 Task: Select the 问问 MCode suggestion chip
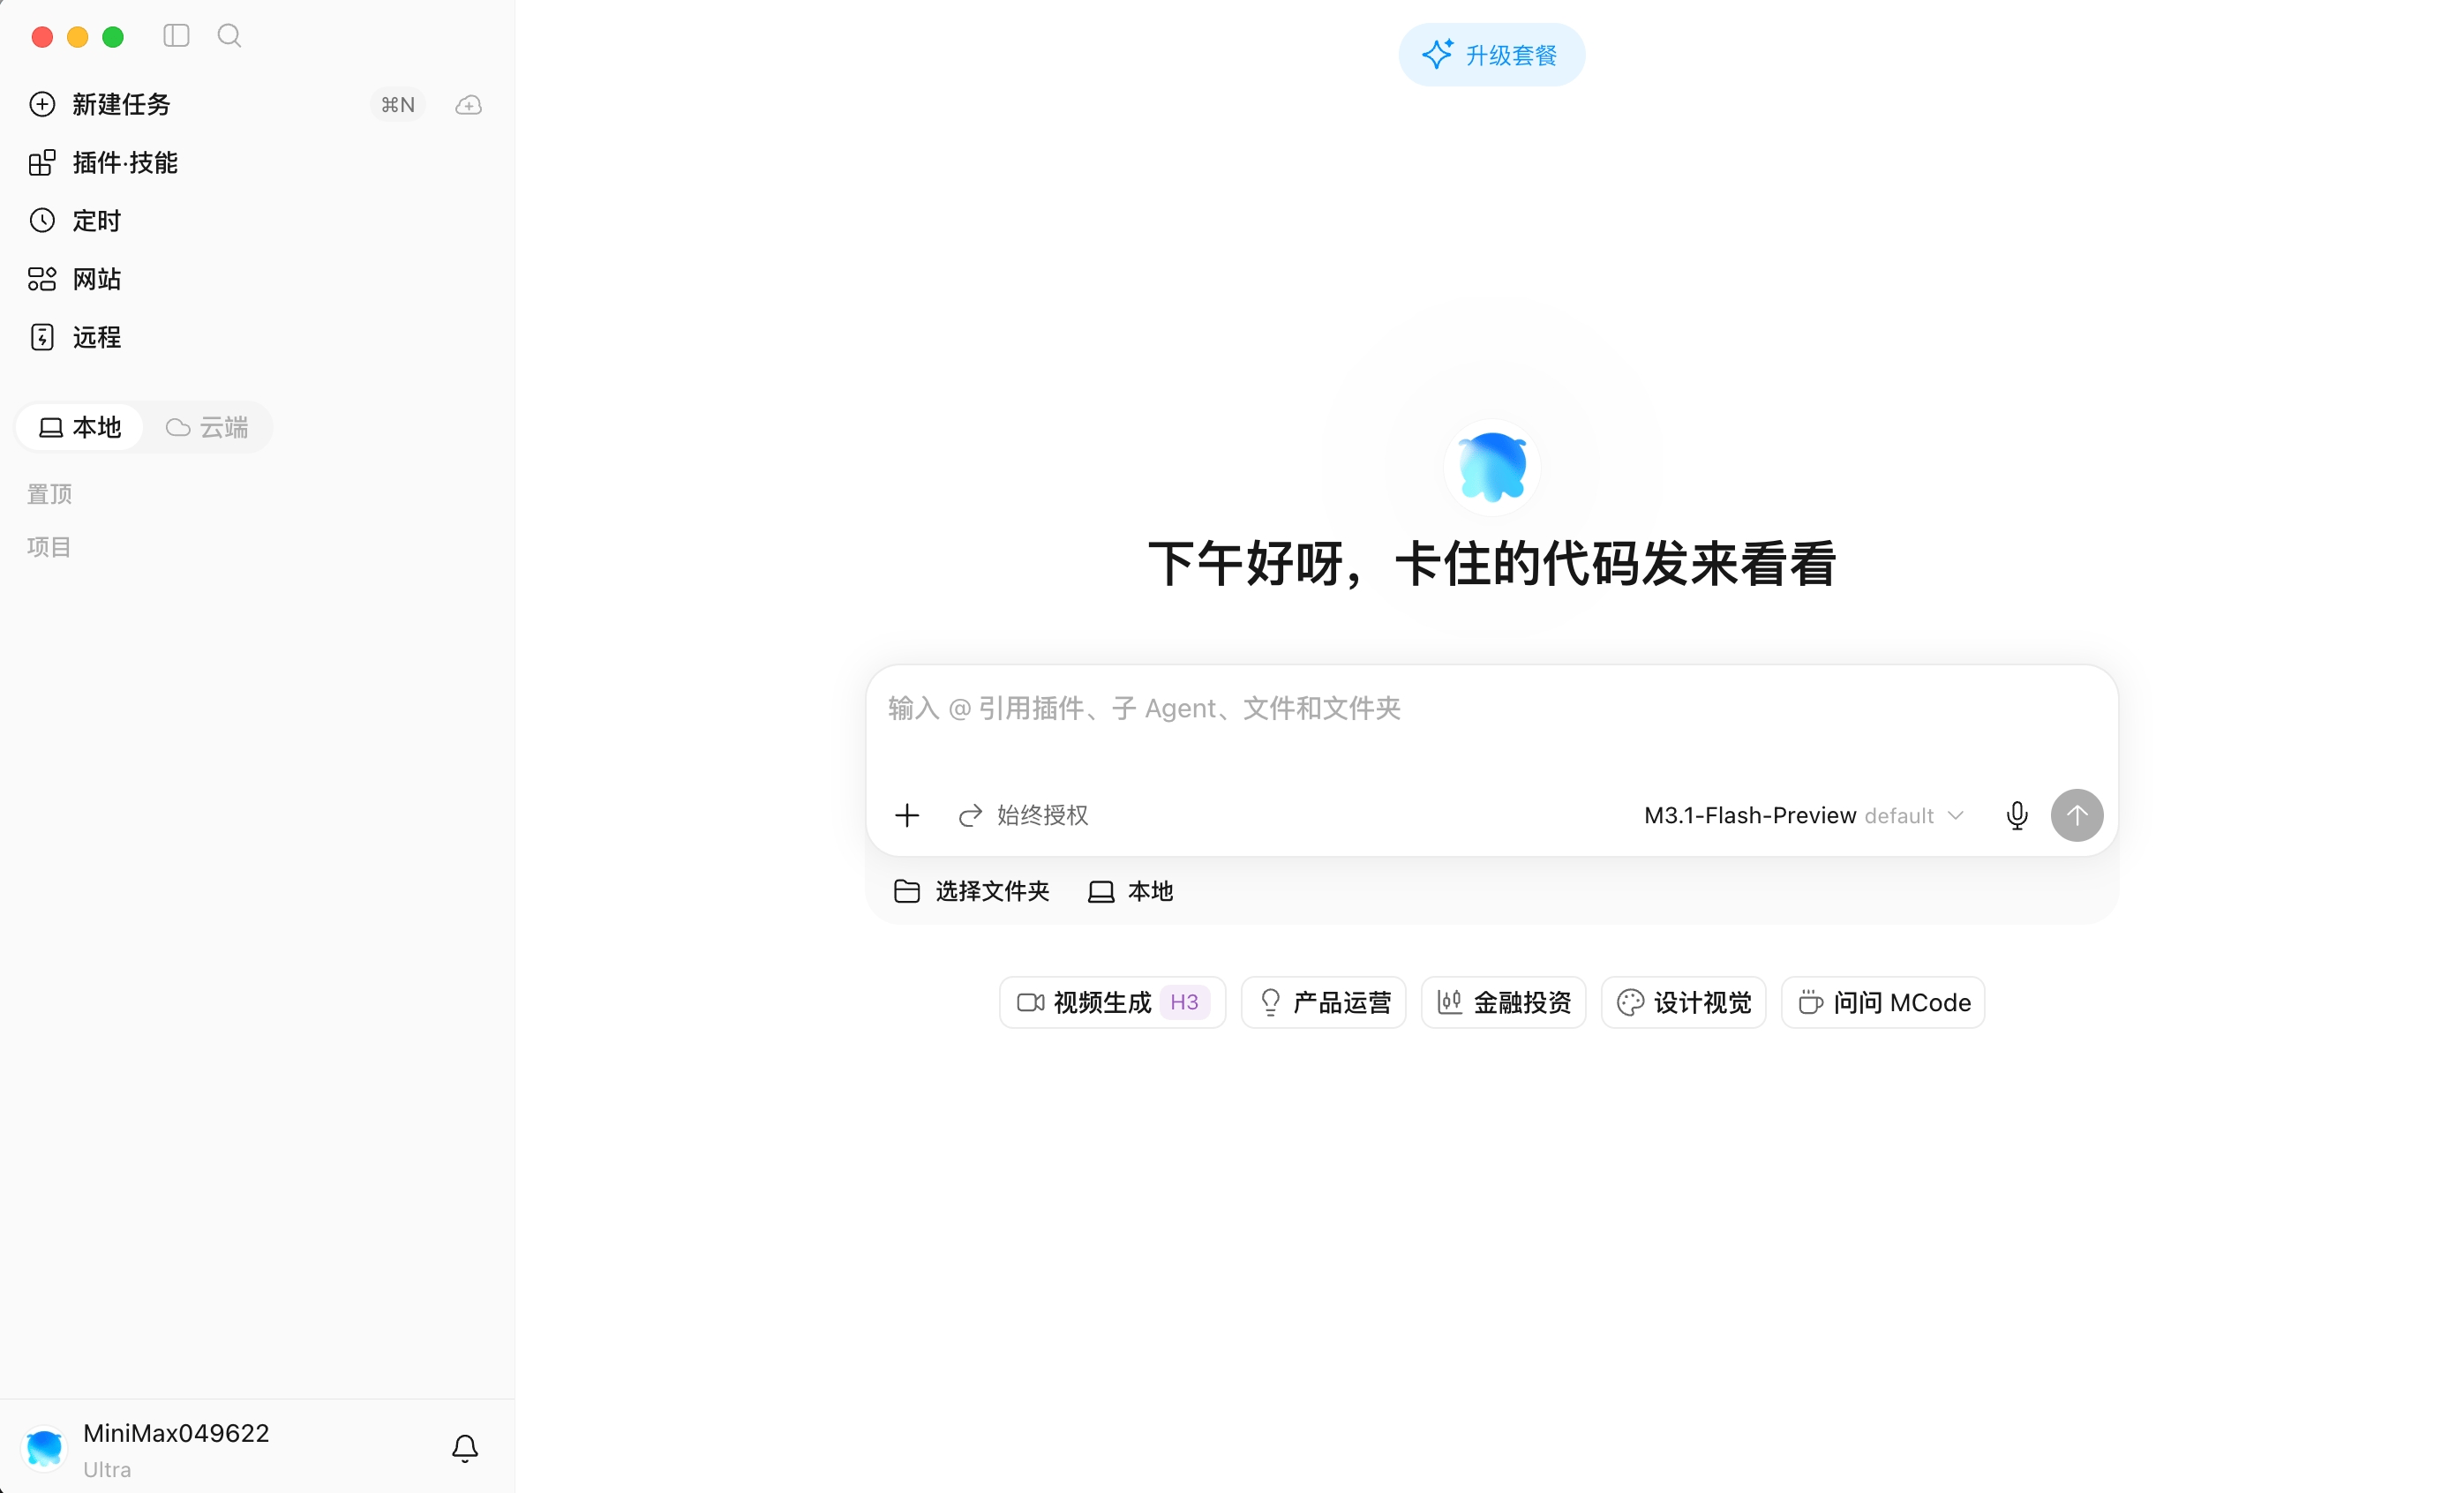pyautogui.click(x=1883, y=1003)
